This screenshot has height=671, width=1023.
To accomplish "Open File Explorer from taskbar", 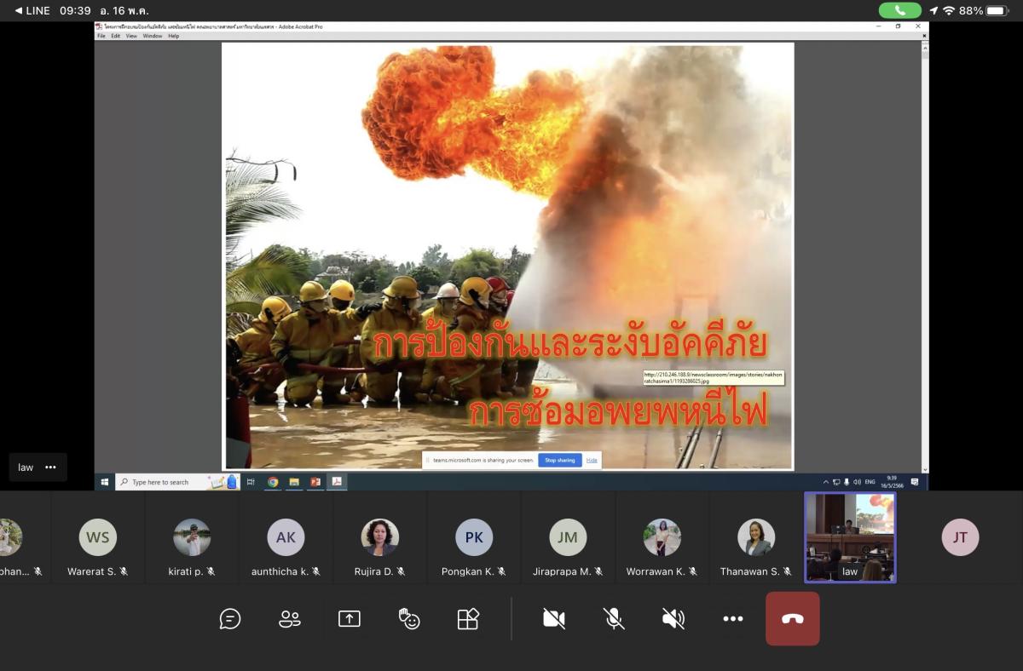I will tap(294, 482).
